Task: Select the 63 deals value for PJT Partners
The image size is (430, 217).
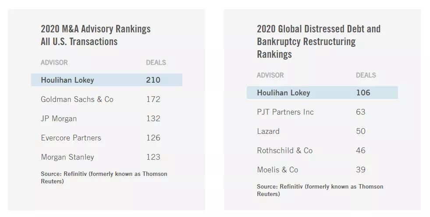Action: (361, 112)
